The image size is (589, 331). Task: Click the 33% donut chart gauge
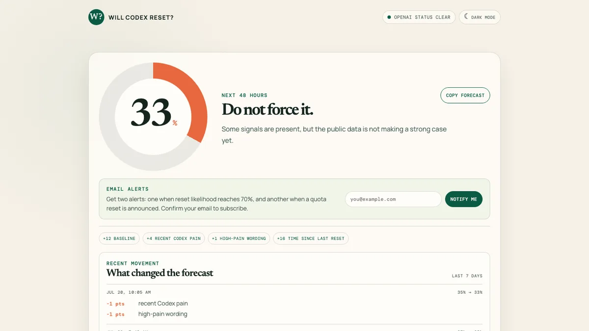point(153,117)
